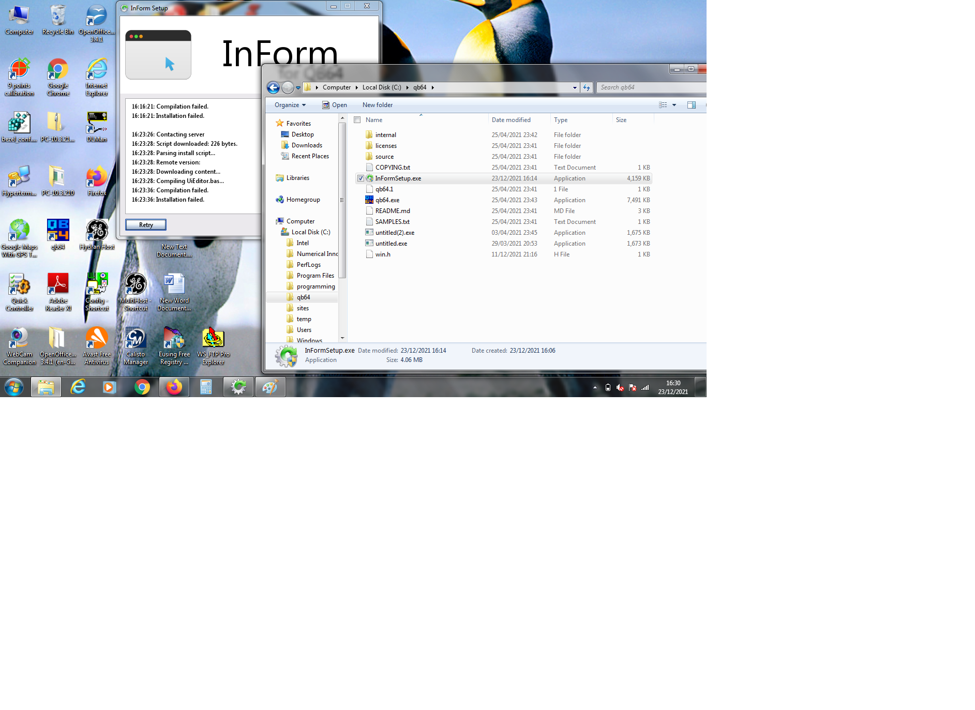Show hidden system tray icons
This screenshot has height=710, width=975.
(x=595, y=387)
